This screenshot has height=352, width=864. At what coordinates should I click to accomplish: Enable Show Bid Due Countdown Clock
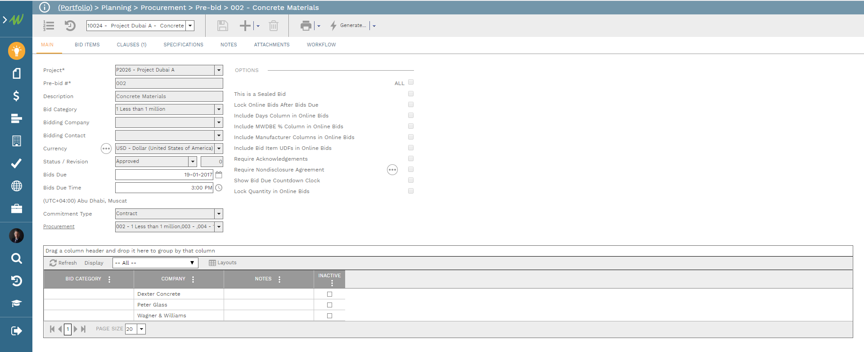pyautogui.click(x=411, y=180)
